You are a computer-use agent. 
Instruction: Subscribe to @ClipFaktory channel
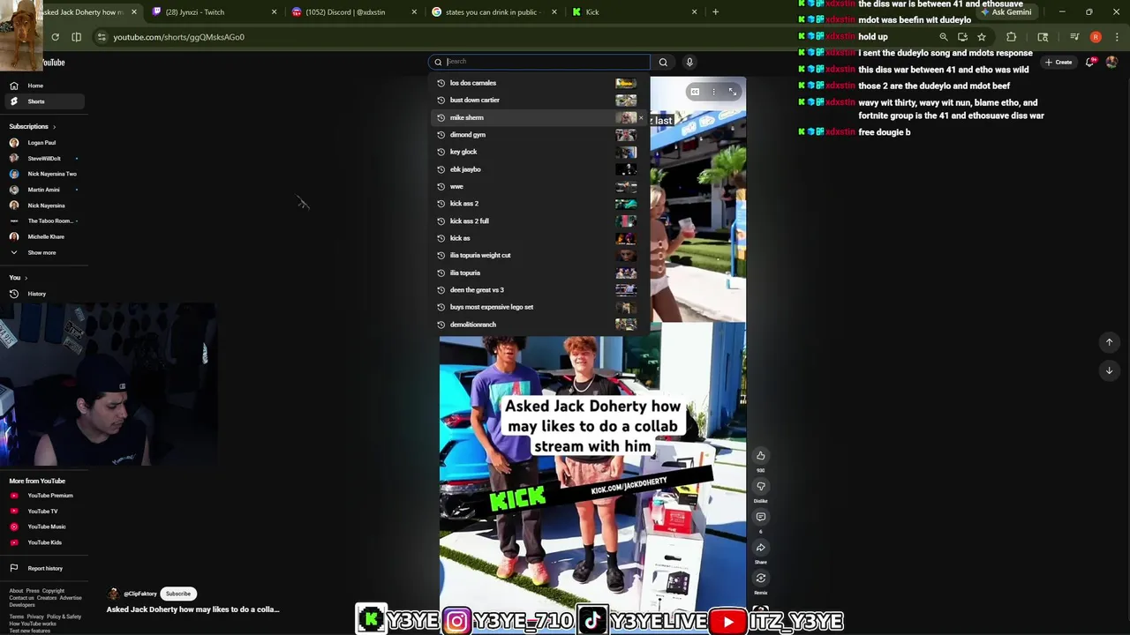[177, 594]
